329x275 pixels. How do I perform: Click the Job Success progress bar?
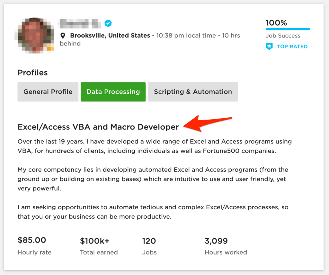288,29
